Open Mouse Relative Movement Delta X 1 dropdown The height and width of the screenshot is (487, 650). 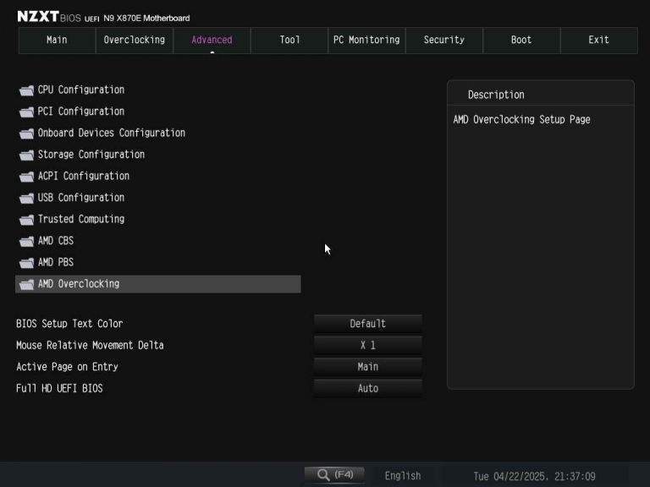coord(367,345)
